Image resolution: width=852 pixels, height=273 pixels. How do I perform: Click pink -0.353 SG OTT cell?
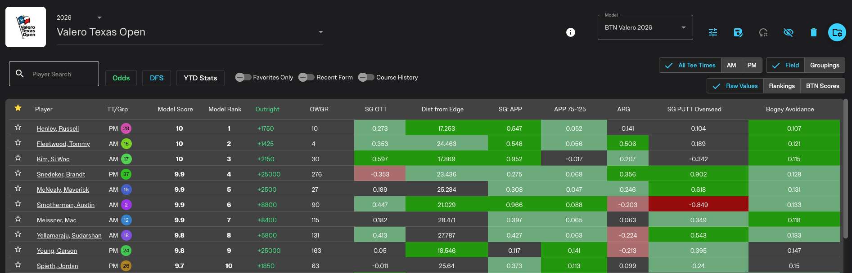(380, 174)
